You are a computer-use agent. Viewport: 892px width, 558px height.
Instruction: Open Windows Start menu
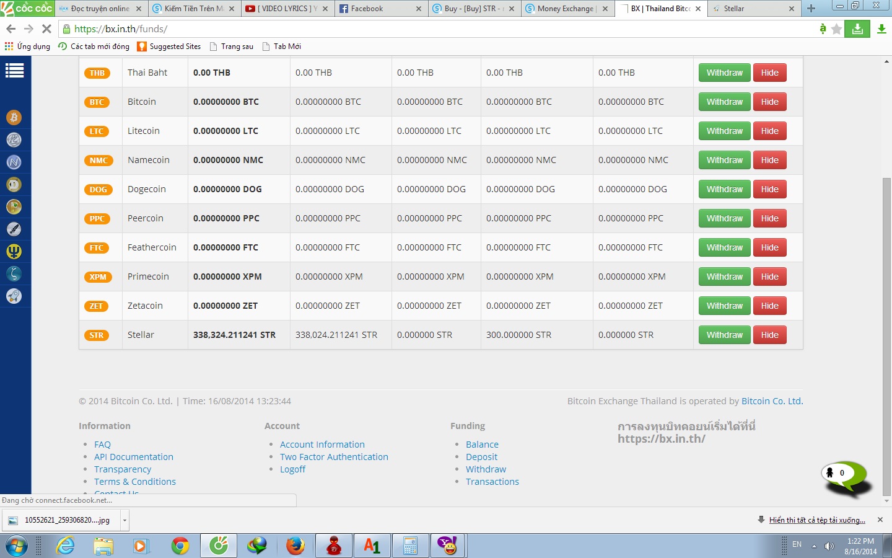pos(17,546)
